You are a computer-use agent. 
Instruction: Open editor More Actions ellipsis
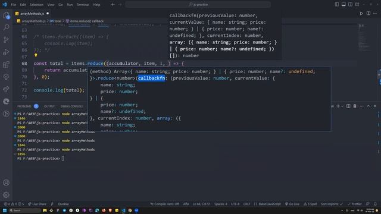[375, 14]
